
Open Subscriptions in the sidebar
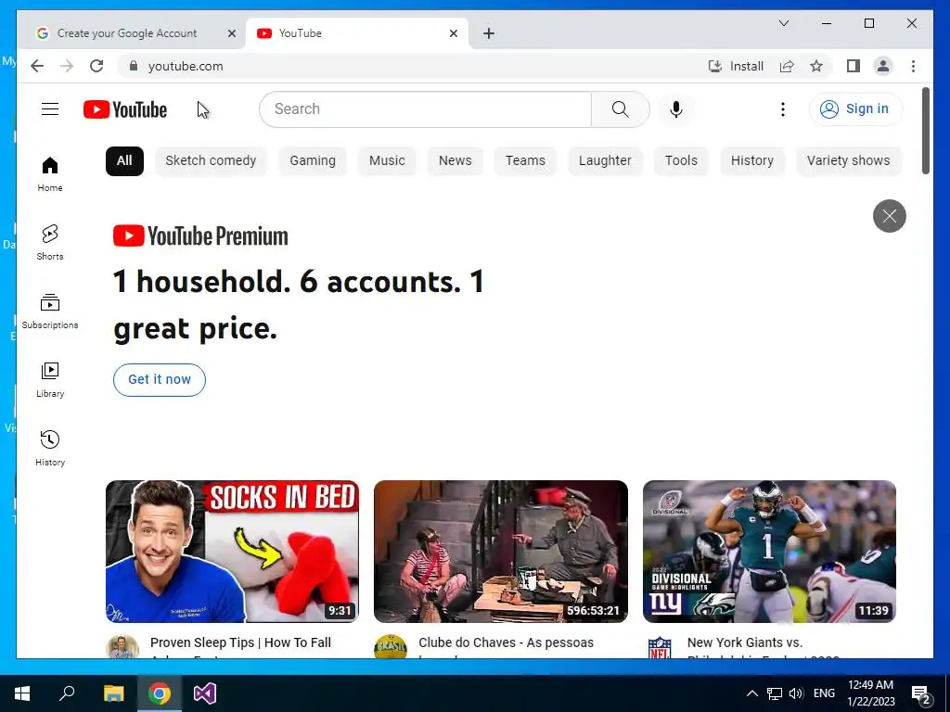click(50, 311)
